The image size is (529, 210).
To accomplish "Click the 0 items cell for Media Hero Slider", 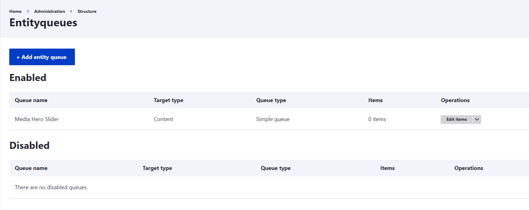I will 377,119.
